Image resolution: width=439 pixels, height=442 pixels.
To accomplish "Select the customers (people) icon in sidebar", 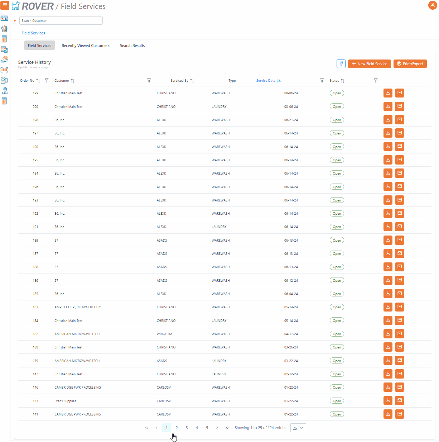I will (4, 29).
